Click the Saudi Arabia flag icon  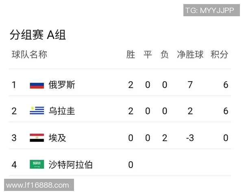[37, 165]
